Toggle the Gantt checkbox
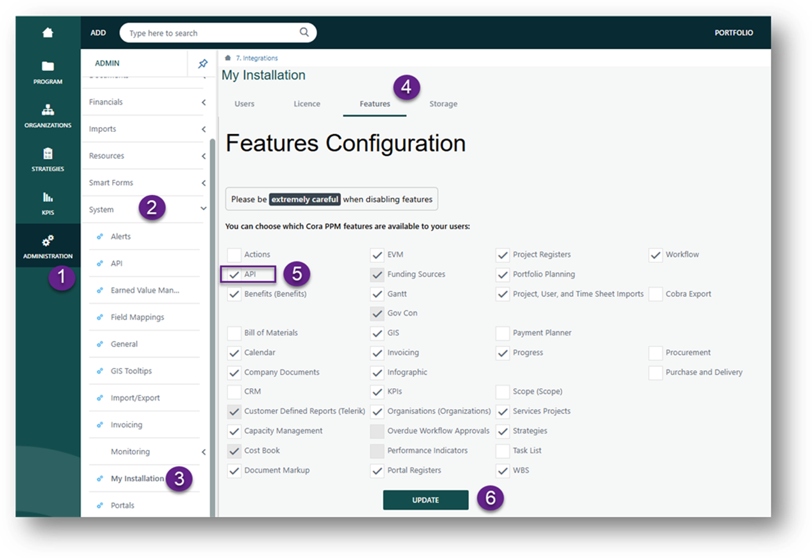 (x=377, y=294)
